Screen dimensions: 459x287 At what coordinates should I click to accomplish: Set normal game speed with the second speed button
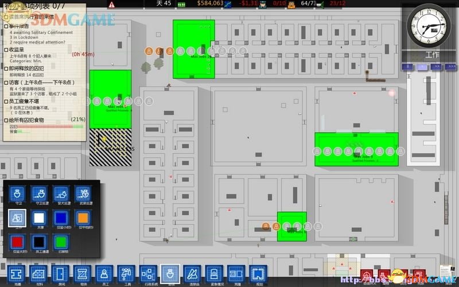coord(422,67)
